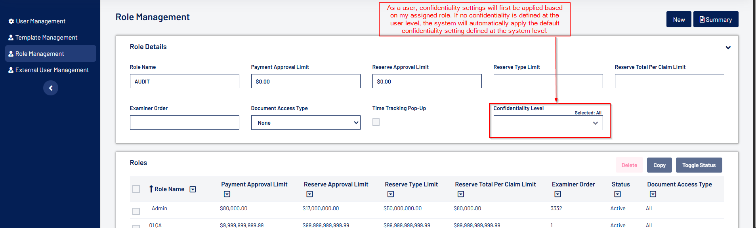Go to Template Management in the sidebar
The width and height of the screenshot is (756, 228).
(46, 38)
